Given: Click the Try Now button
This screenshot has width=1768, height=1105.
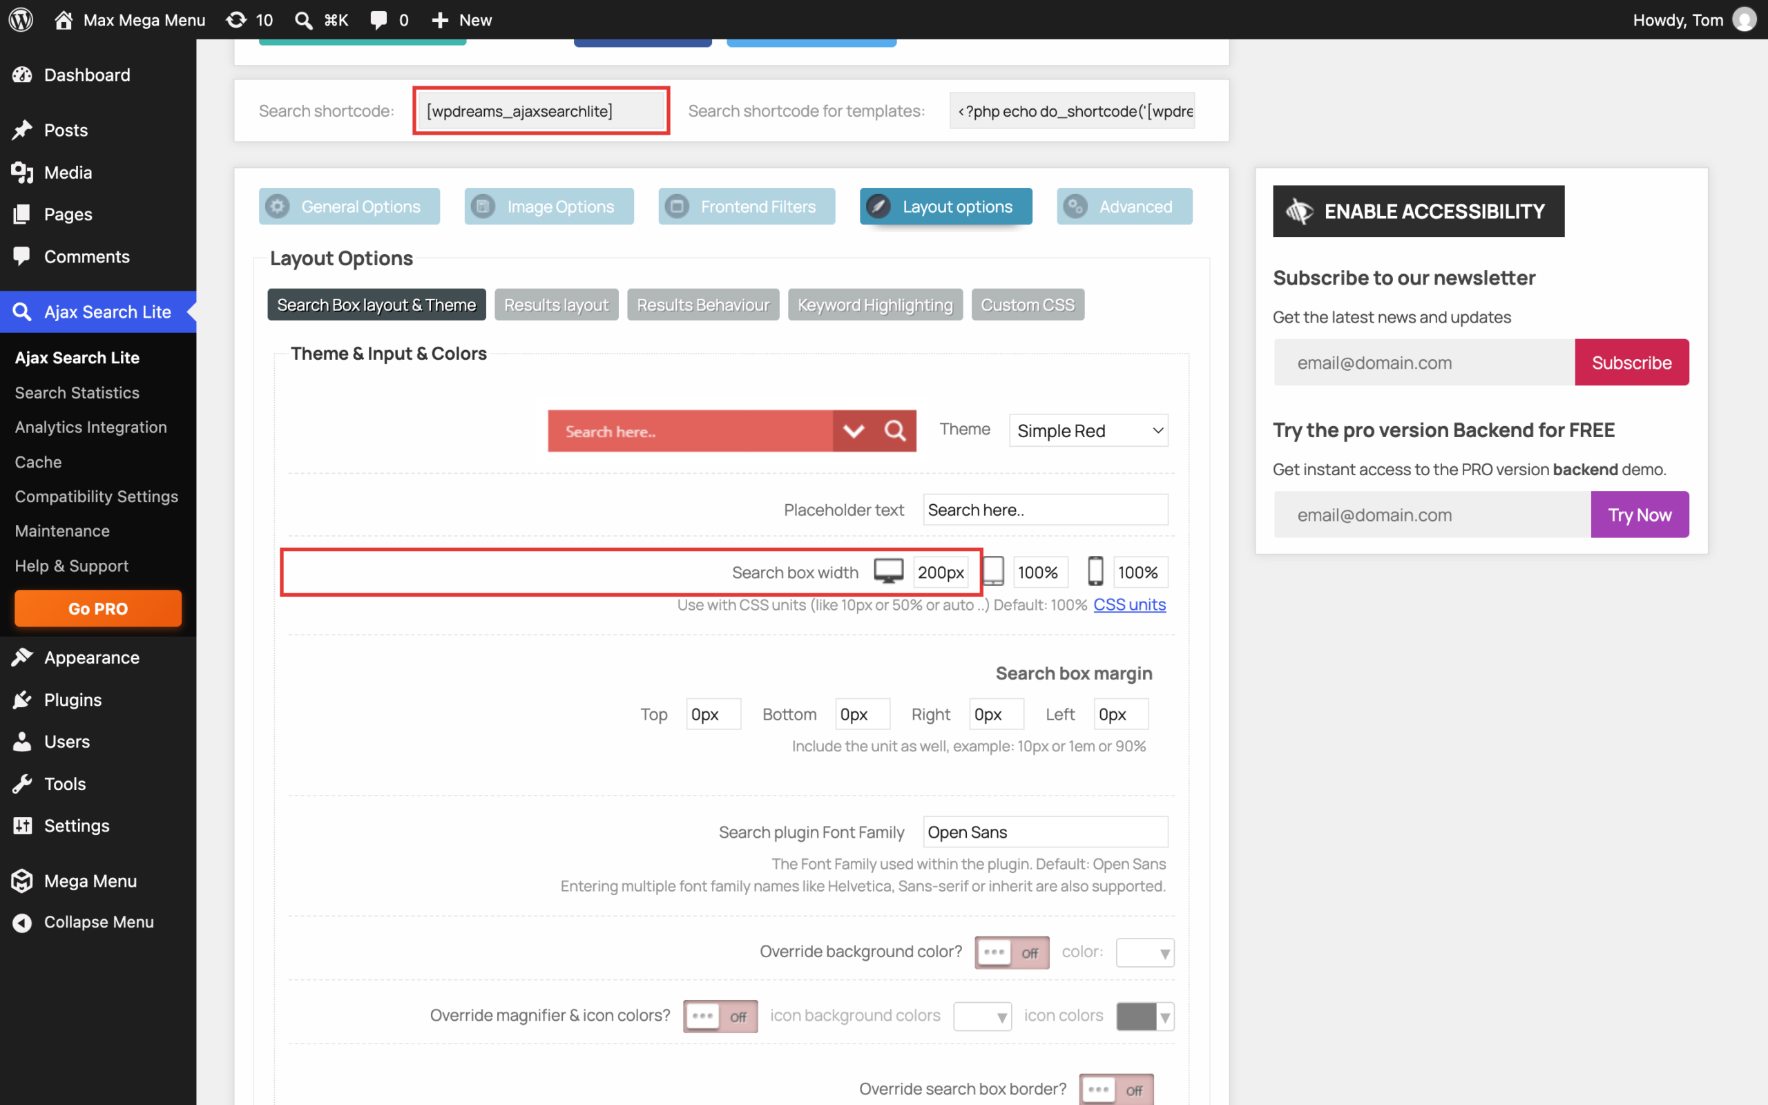Looking at the screenshot, I should [x=1640, y=515].
